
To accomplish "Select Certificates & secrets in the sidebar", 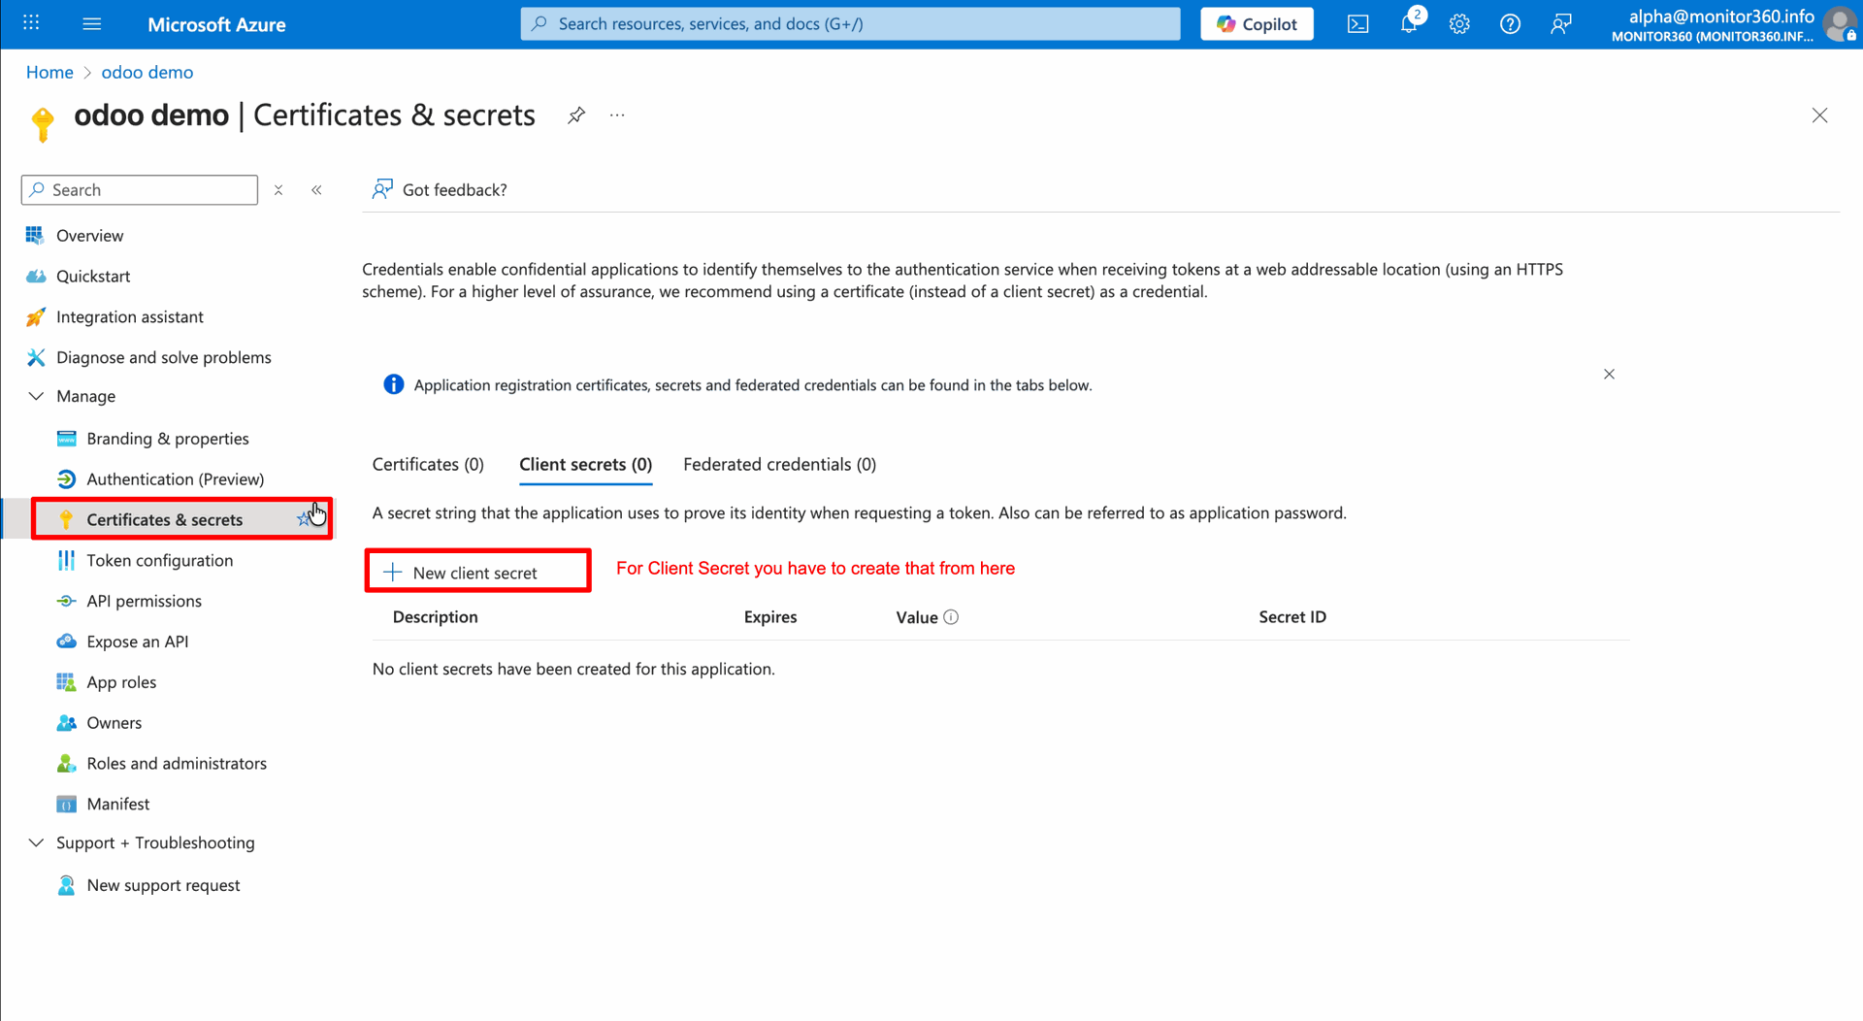I will (165, 520).
